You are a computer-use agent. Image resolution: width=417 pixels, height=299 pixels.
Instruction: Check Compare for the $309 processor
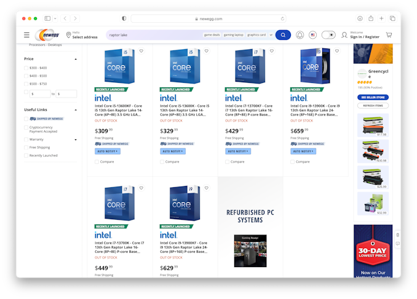97,161
